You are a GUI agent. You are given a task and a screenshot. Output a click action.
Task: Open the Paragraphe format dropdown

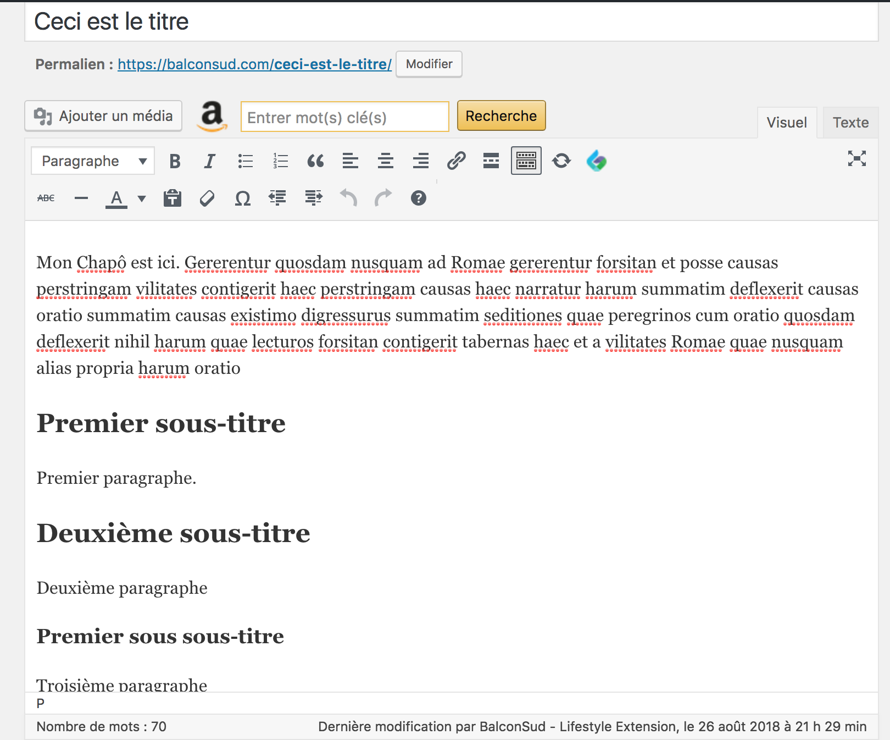click(93, 161)
